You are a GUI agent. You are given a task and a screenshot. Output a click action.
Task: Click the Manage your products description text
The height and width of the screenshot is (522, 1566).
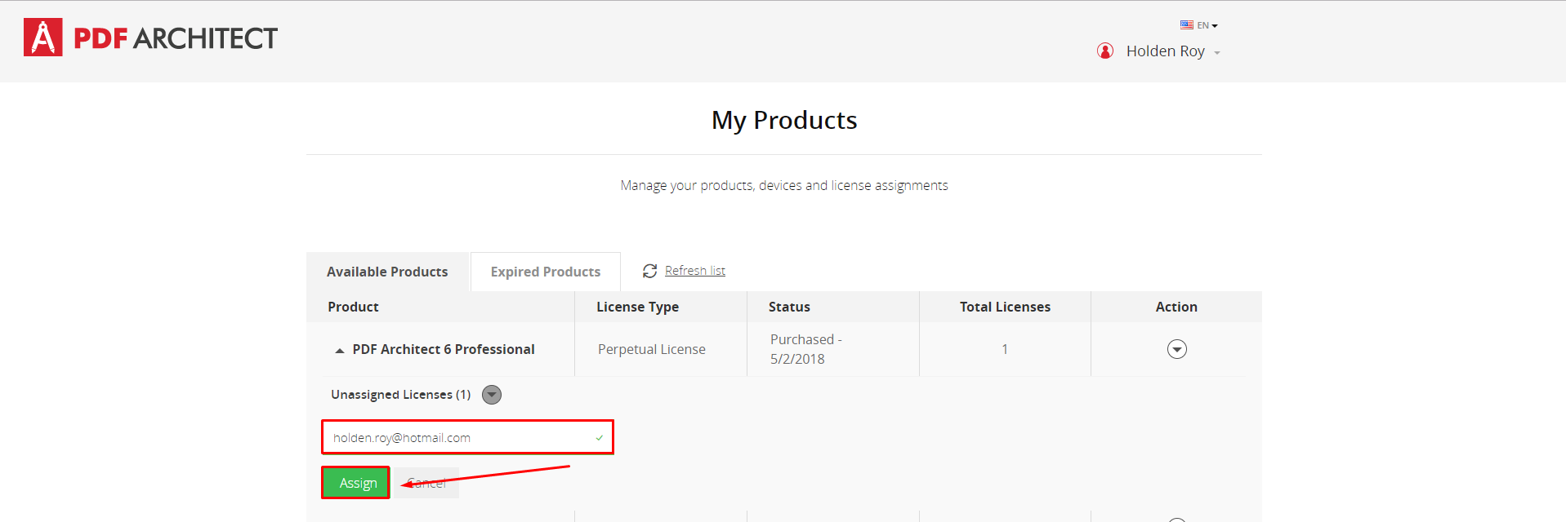tap(784, 186)
